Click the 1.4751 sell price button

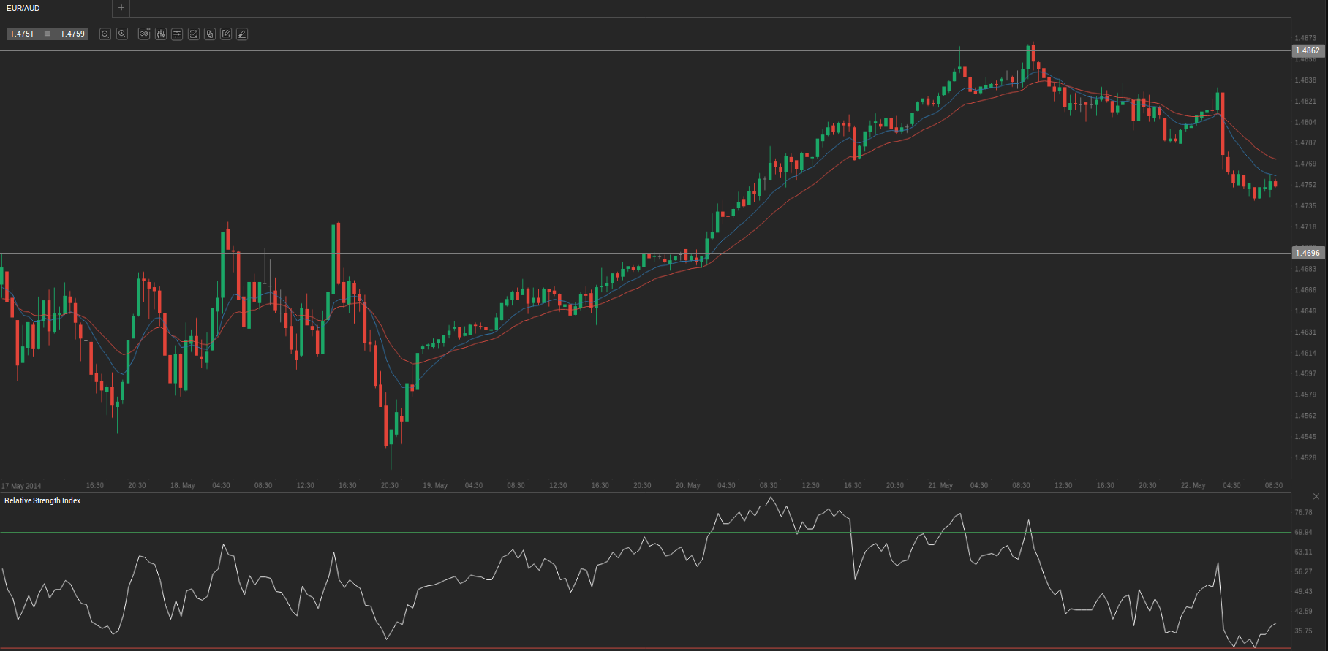pyautogui.click(x=22, y=34)
